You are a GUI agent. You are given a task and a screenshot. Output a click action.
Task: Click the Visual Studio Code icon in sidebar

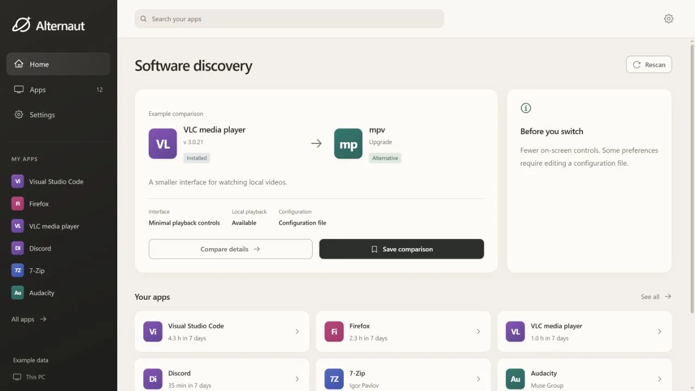[x=18, y=181]
